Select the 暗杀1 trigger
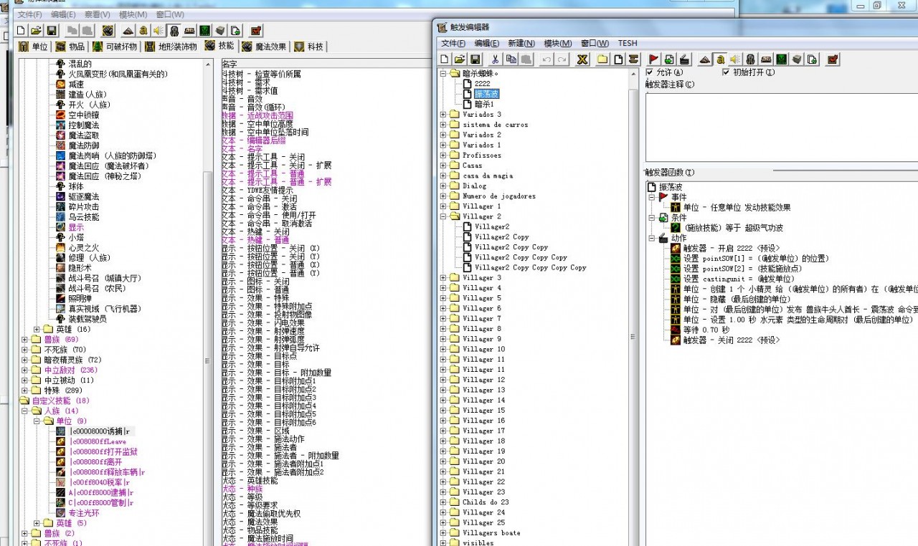918x546 pixels. (x=484, y=104)
